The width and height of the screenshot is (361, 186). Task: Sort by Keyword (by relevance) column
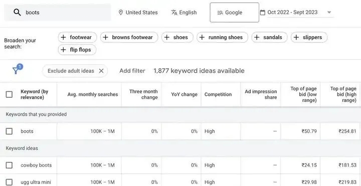(35, 94)
